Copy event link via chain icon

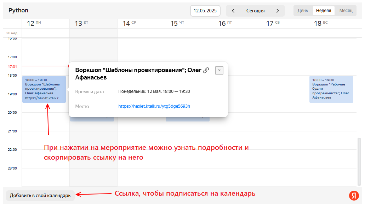[206, 70]
